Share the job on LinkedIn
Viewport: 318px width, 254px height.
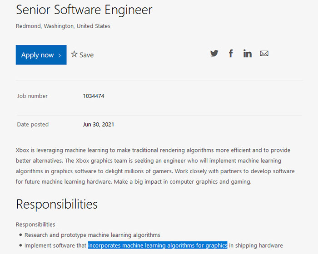pyautogui.click(x=248, y=54)
